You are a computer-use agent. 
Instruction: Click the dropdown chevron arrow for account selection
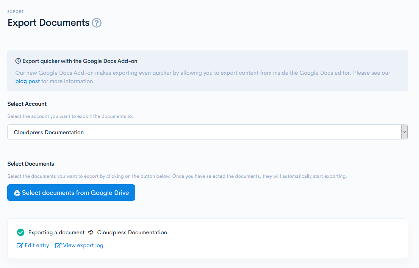point(404,132)
